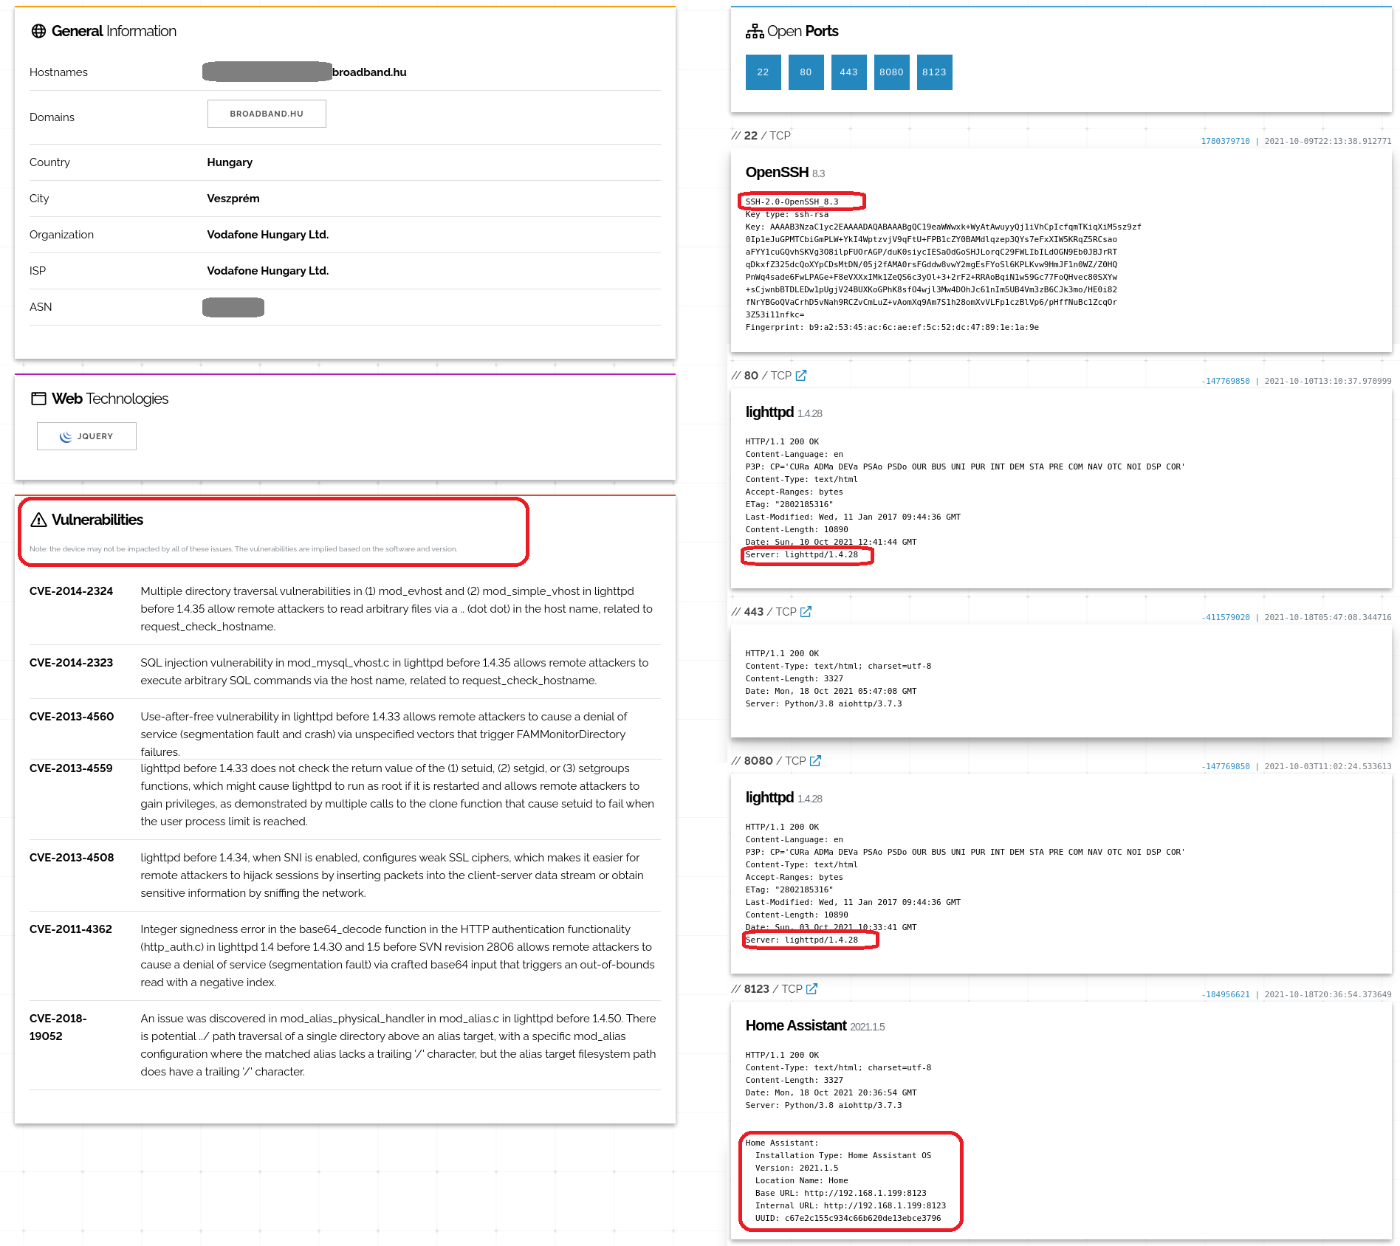1400x1246 pixels.
Task: Click port 443 Server: Python/3.8 aiohttp line
Action: pyautogui.click(x=824, y=704)
